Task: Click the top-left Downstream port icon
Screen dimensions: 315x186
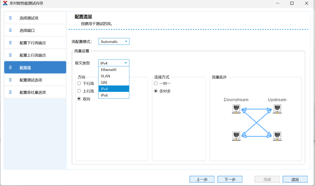Action: 236,109
